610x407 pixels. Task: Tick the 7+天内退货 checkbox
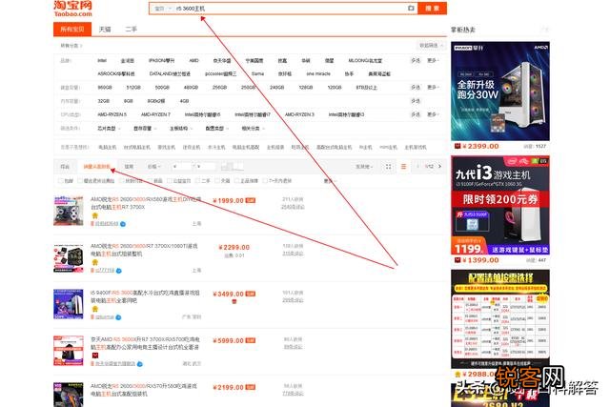coord(265,180)
